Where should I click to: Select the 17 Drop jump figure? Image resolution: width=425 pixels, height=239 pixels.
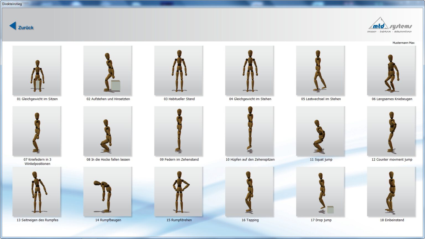(320, 192)
